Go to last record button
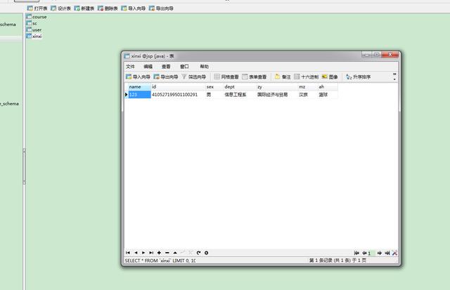Viewport: 450px width, 290px height. coord(151,253)
